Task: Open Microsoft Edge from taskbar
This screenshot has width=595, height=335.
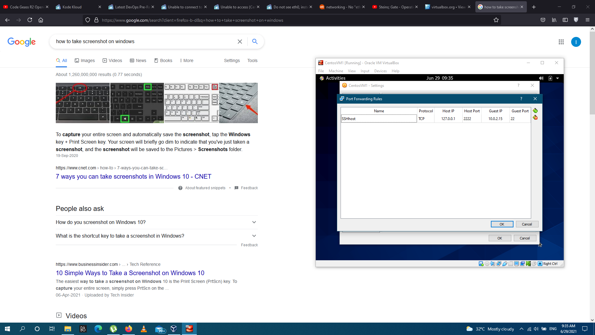Action: tap(98, 329)
